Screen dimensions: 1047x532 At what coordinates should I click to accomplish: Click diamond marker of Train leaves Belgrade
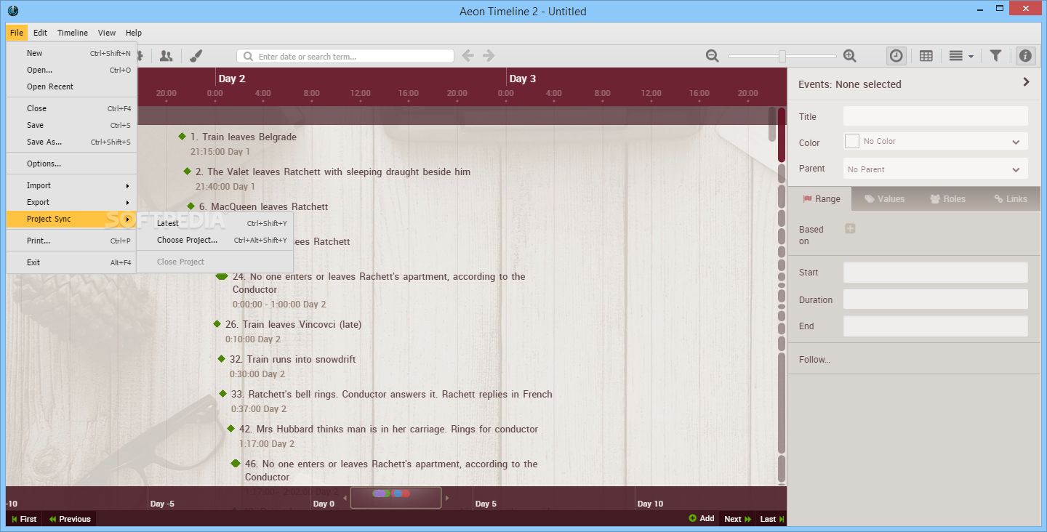[x=182, y=136]
